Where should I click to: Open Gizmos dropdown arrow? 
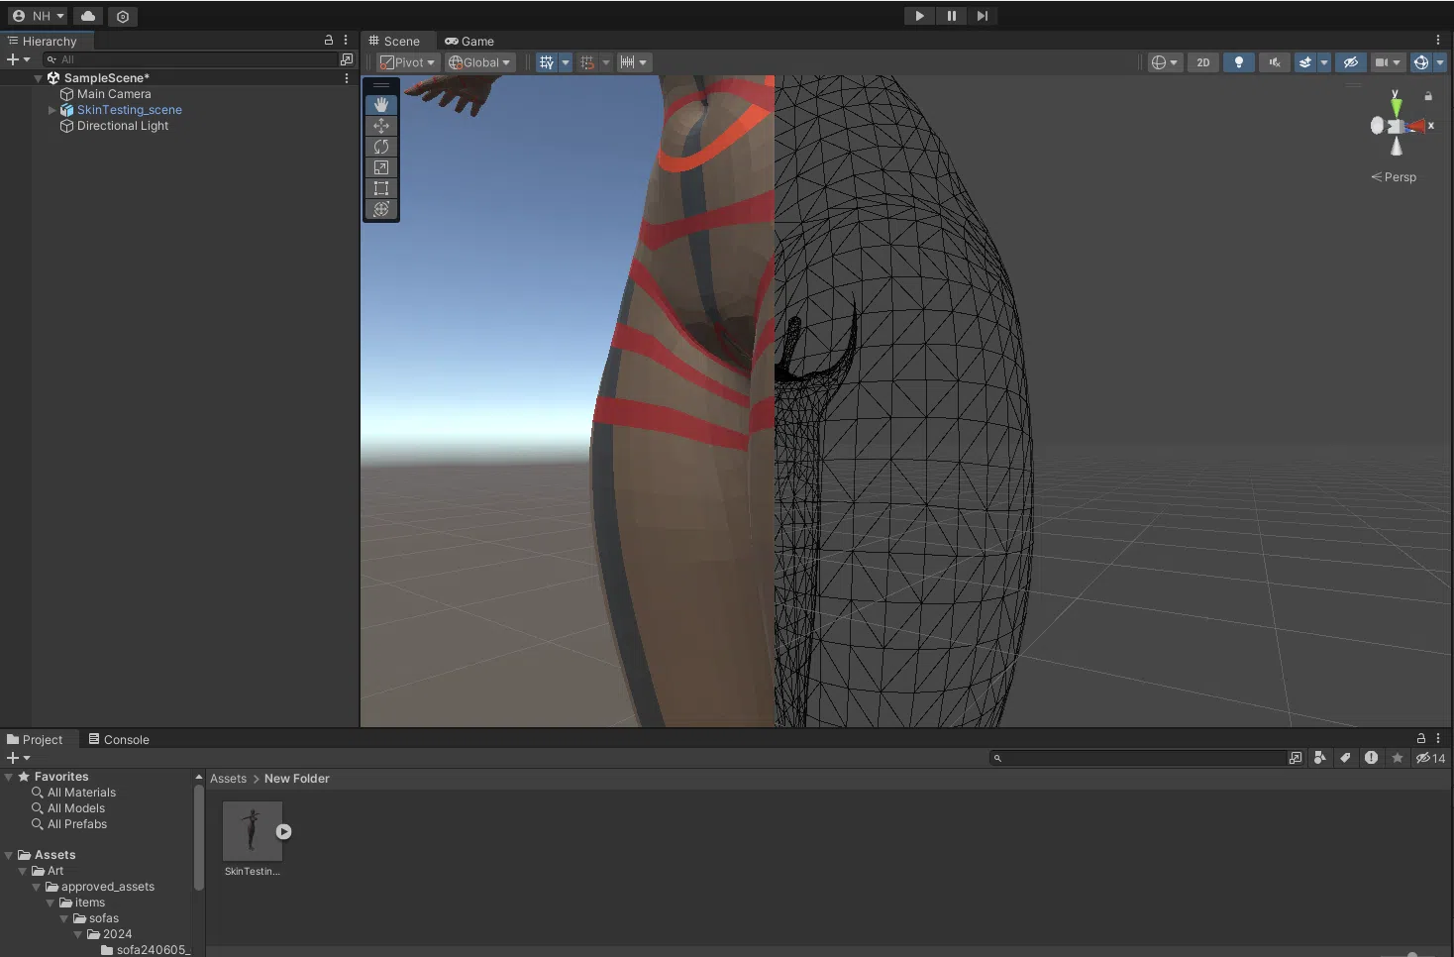(x=1440, y=62)
